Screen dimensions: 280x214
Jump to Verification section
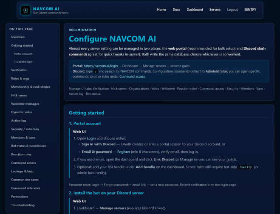[19, 70]
